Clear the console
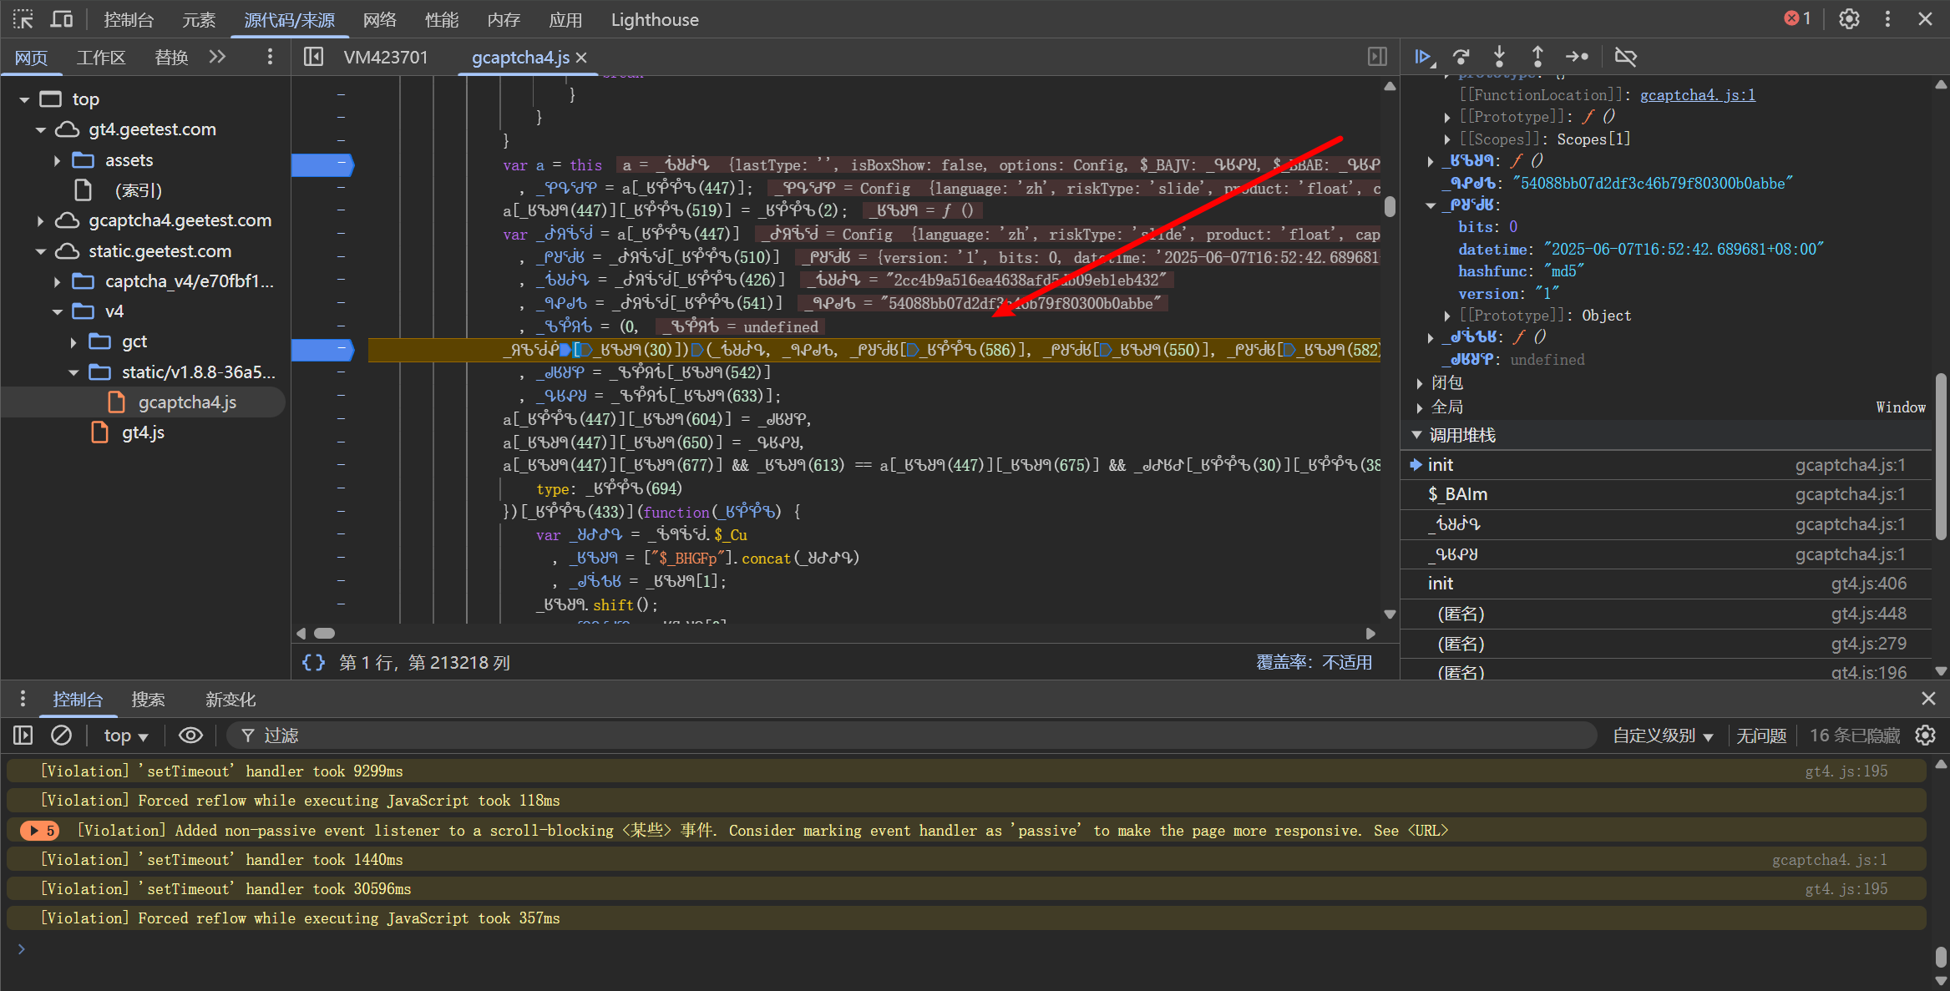 [61, 736]
